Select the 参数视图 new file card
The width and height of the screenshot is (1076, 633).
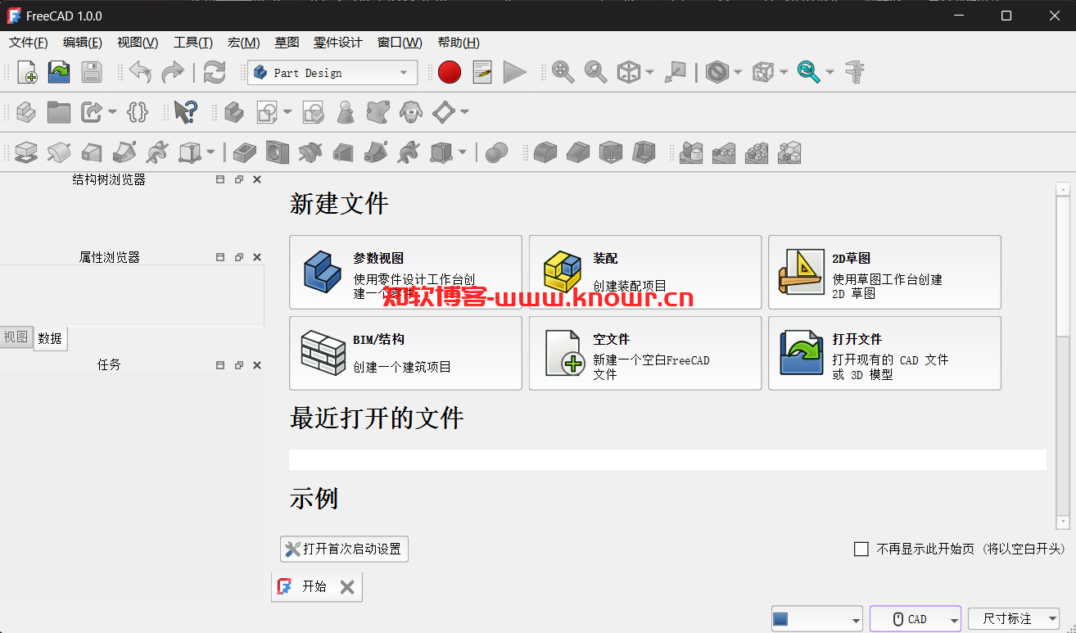pos(405,272)
